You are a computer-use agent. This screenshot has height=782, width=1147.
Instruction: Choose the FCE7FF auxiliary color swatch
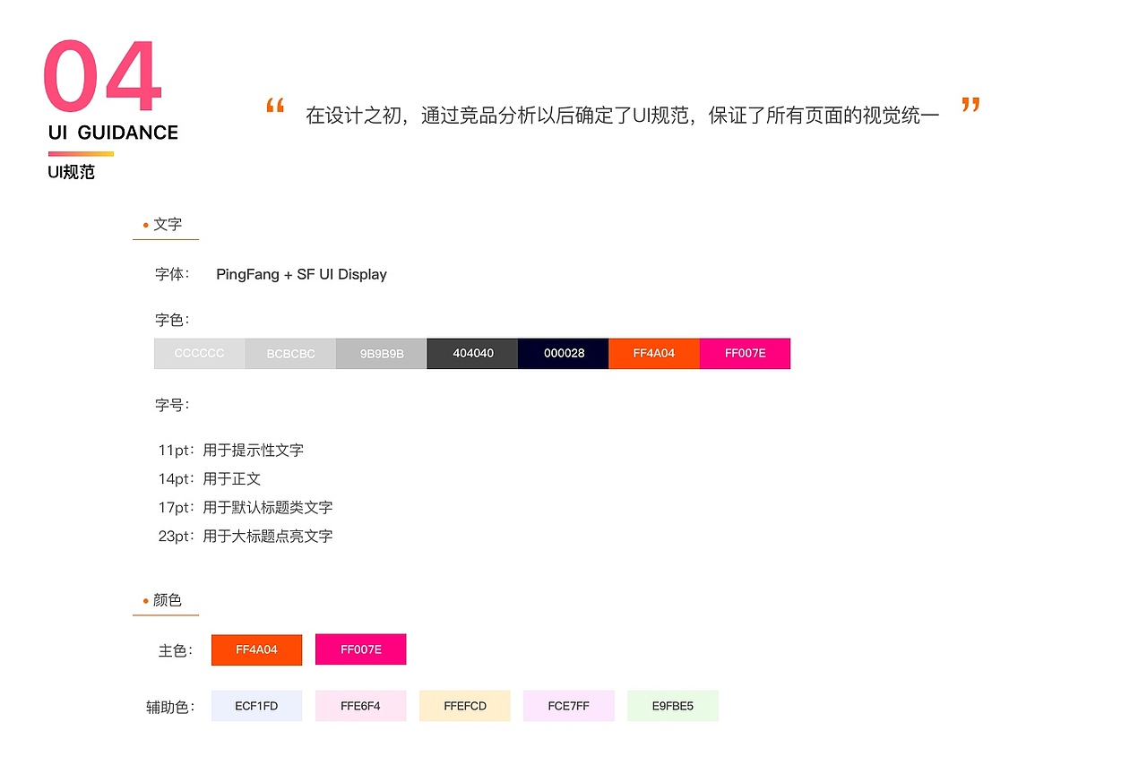568,706
